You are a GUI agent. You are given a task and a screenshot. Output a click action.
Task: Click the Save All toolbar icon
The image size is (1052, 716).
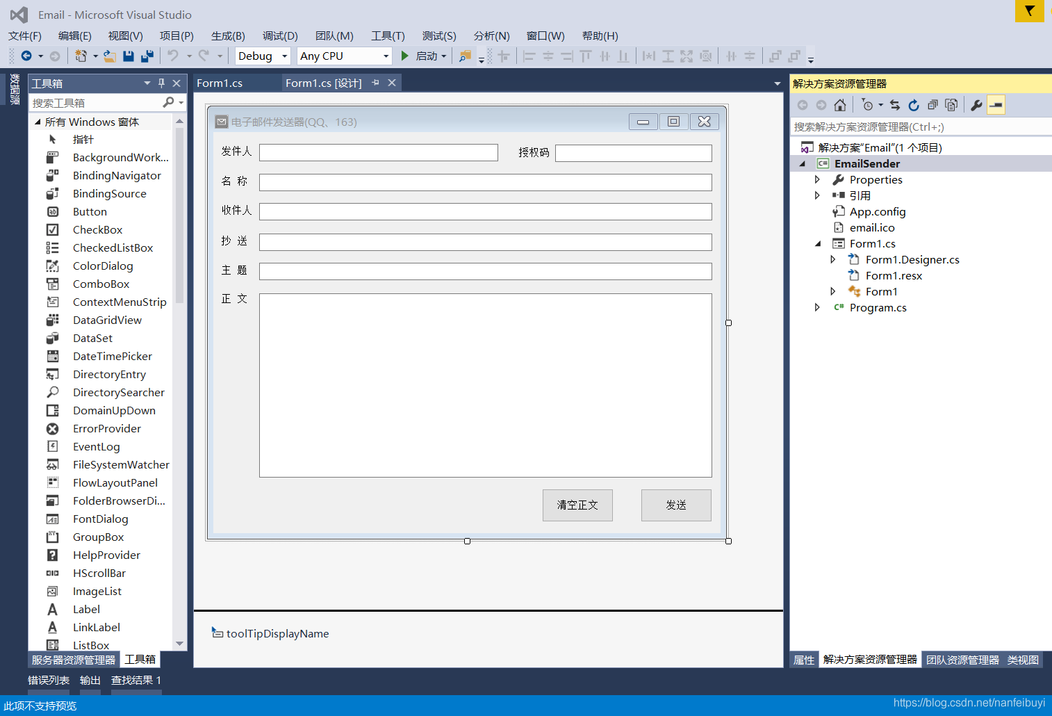147,56
